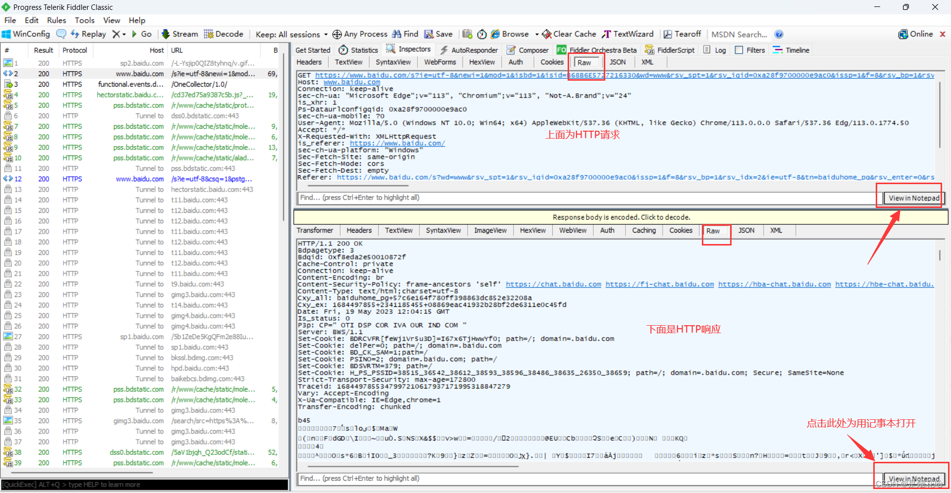Switch to the Inspectors tab
Screen dimensions: 951x493
coord(409,49)
